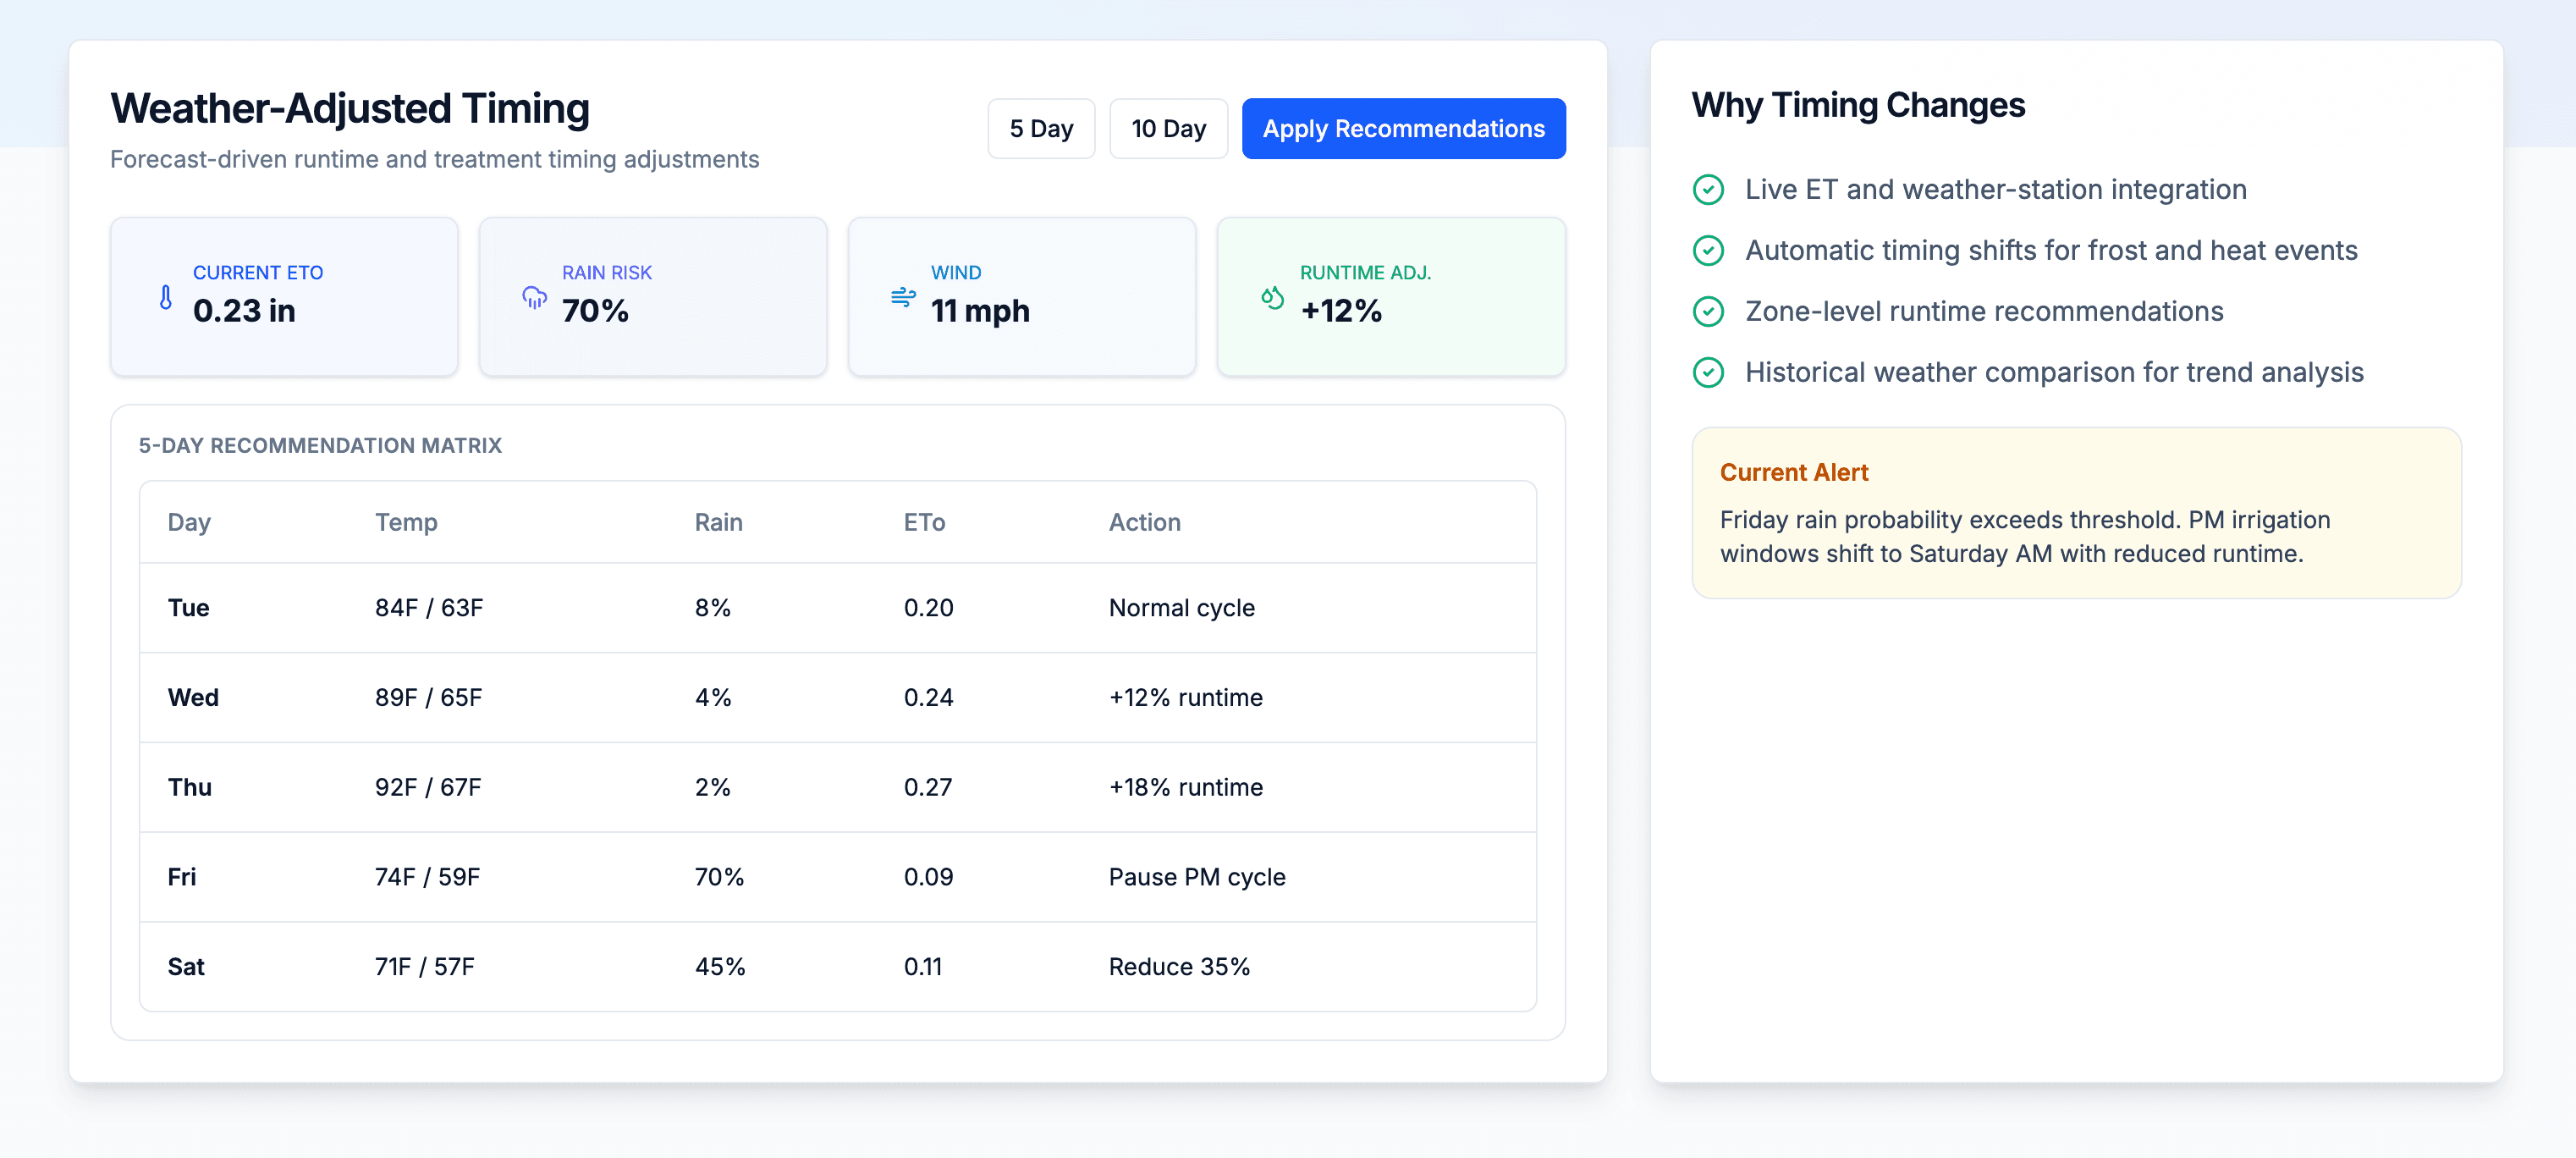Click the Rain column header

pyautogui.click(x=718, y=522)
